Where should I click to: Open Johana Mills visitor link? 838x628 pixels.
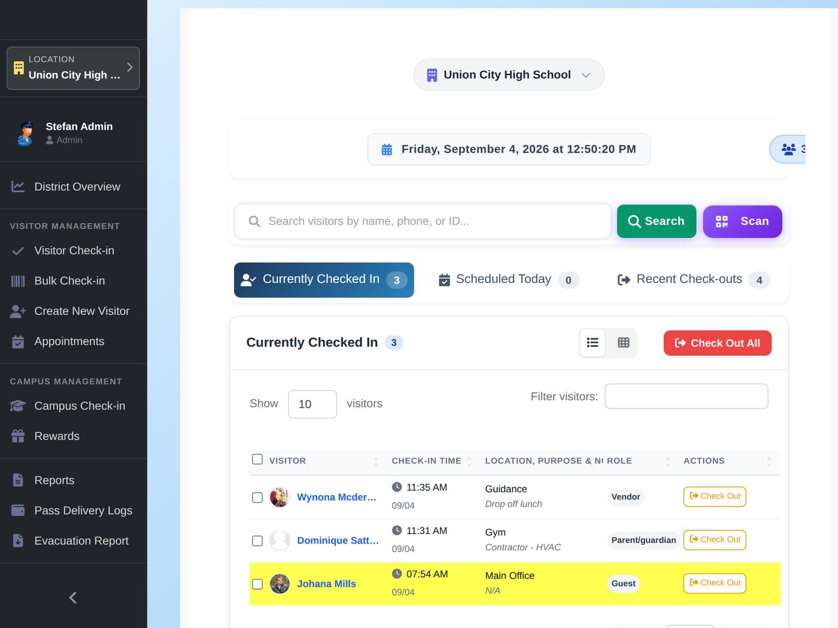[326, 584]
